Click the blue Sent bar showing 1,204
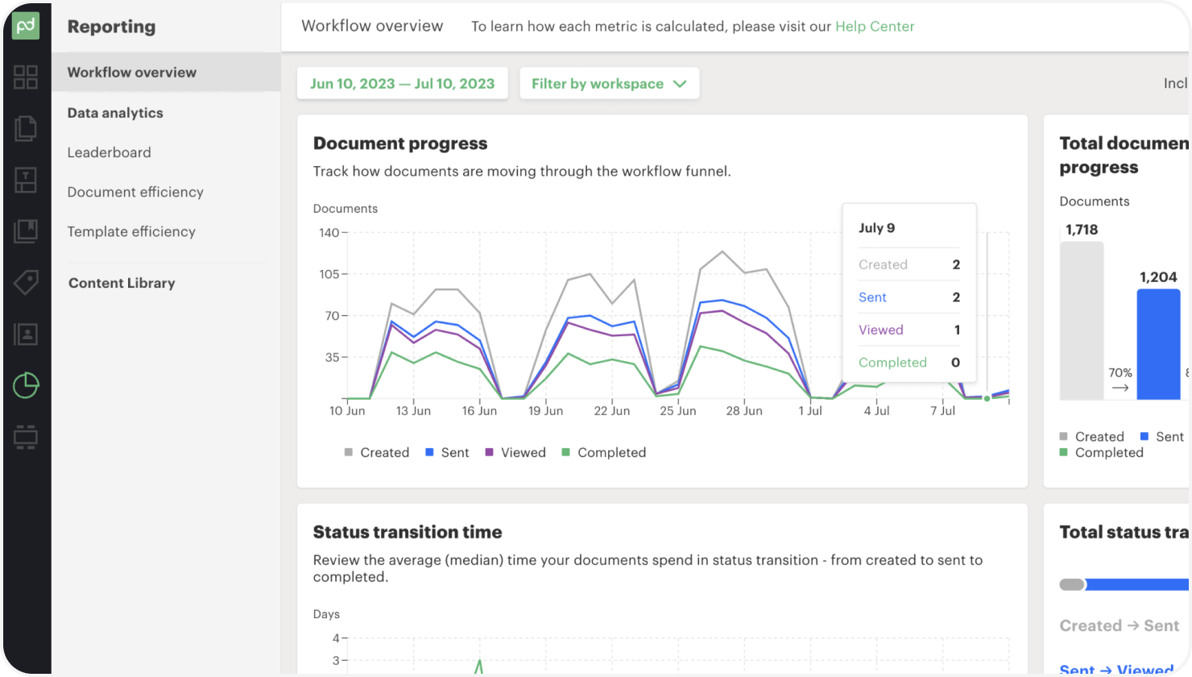 pyautogui.click(x=1158, y=344)
